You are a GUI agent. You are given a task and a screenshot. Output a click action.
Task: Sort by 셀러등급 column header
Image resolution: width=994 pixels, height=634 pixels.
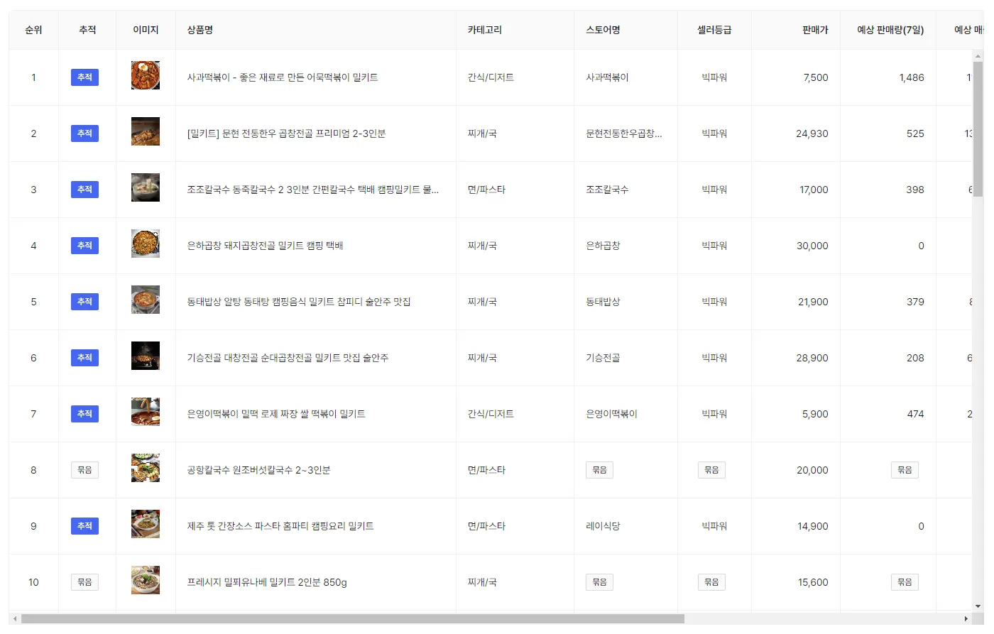tap(714, 30)
